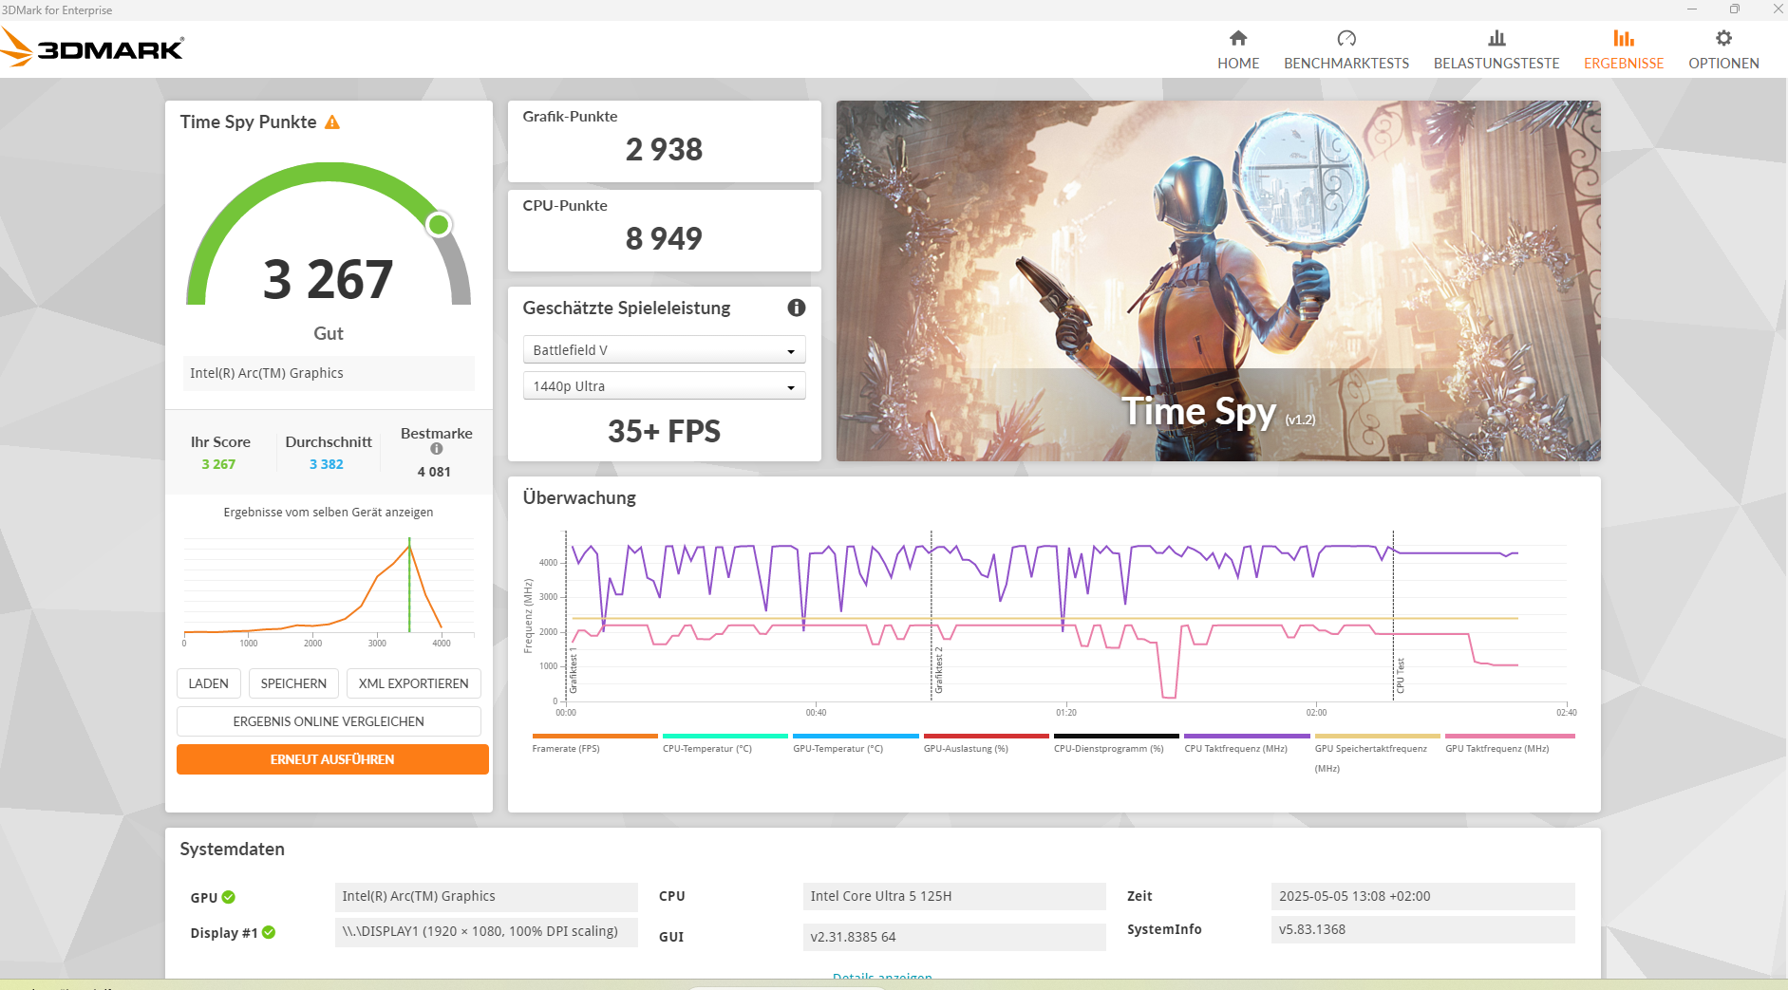Toggle GPU-Temperatur legend color

click(x=856, y=736)
